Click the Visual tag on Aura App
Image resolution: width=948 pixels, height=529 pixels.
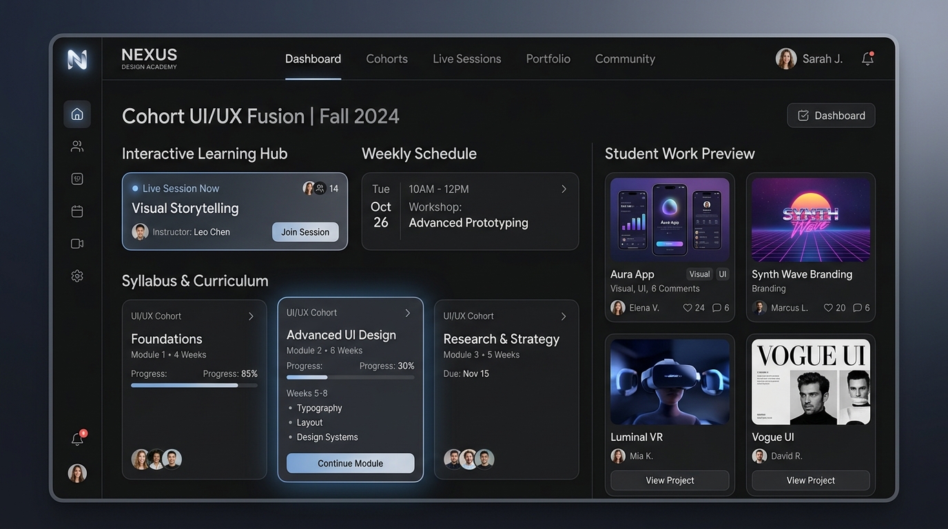click(699, 274)
